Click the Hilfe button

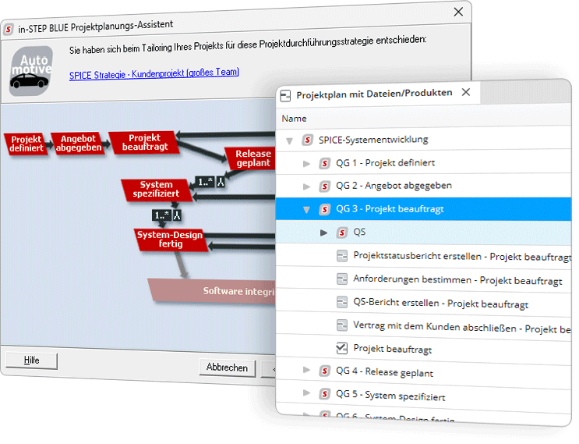click(x=32, y=361)
